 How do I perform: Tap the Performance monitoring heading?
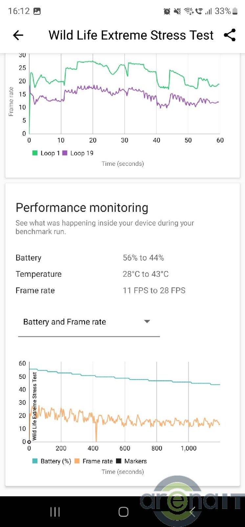(82, 208)
